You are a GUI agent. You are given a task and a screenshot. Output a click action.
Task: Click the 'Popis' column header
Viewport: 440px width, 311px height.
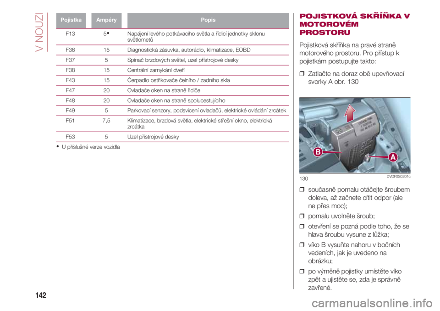[x=208, y=20]
